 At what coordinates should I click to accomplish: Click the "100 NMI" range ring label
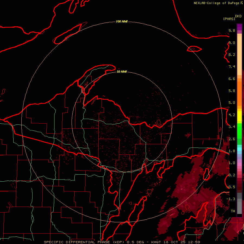tap(122, 21)
